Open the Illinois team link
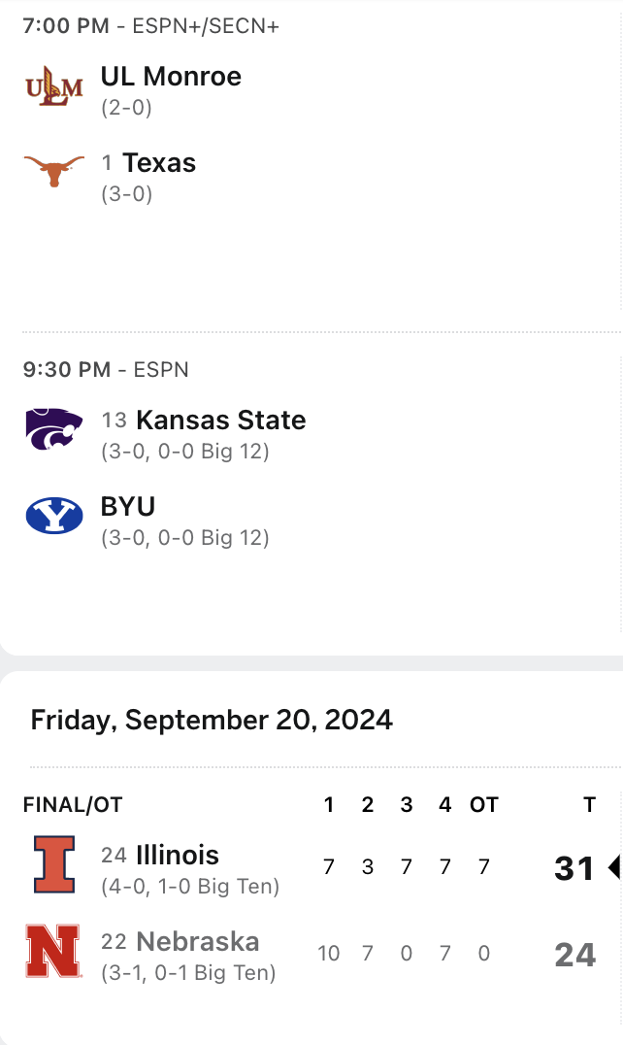 click(178, 856)
